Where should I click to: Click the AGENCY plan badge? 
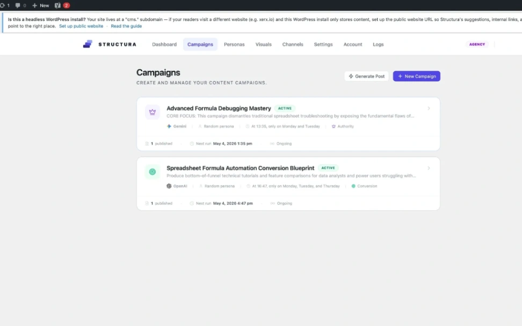pos(477,44)
